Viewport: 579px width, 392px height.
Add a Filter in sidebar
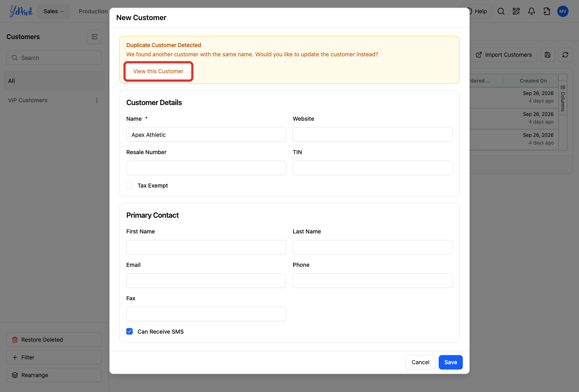[54, 357]
